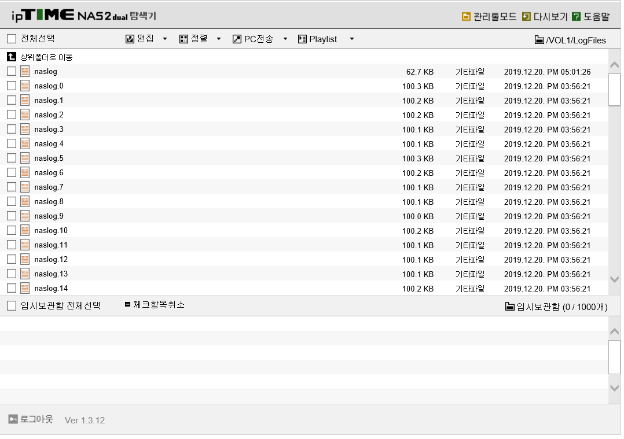This screenshot has width=624, height=439.
Task: Click the temp storage scrollbar thumb
Action: point(615,357)
